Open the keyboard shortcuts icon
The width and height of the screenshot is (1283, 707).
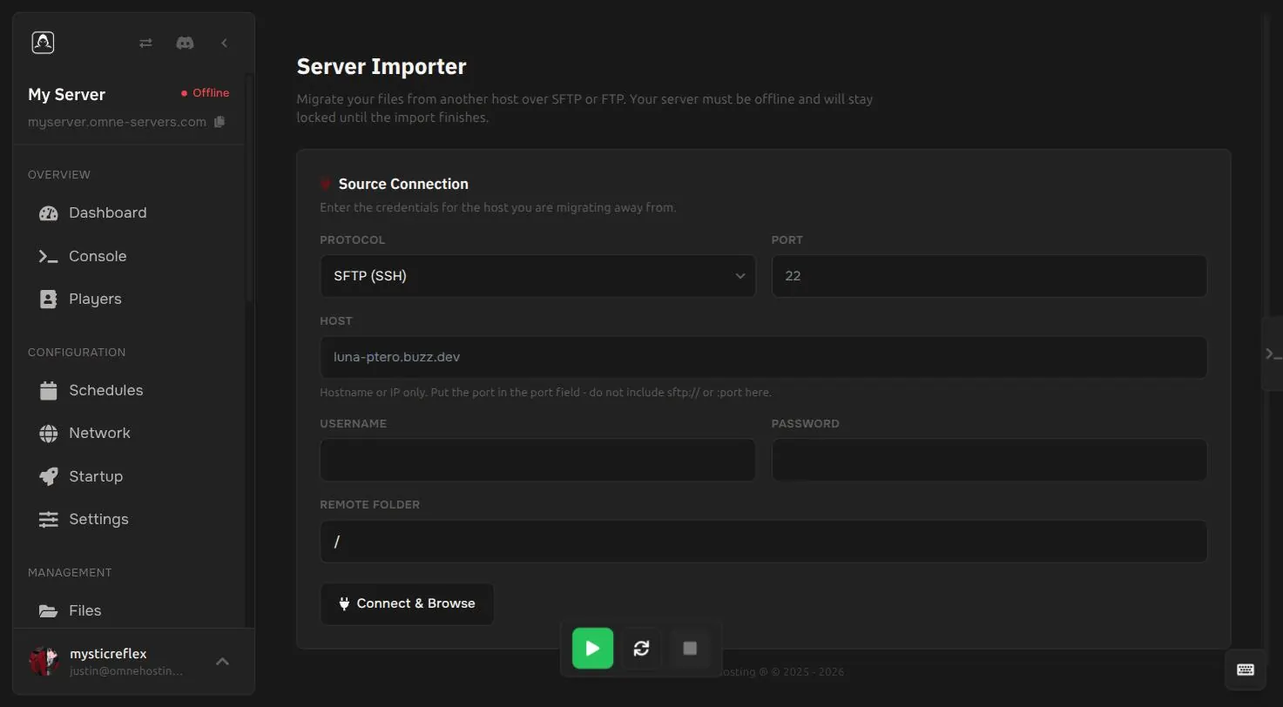[x=1246, y=670]
